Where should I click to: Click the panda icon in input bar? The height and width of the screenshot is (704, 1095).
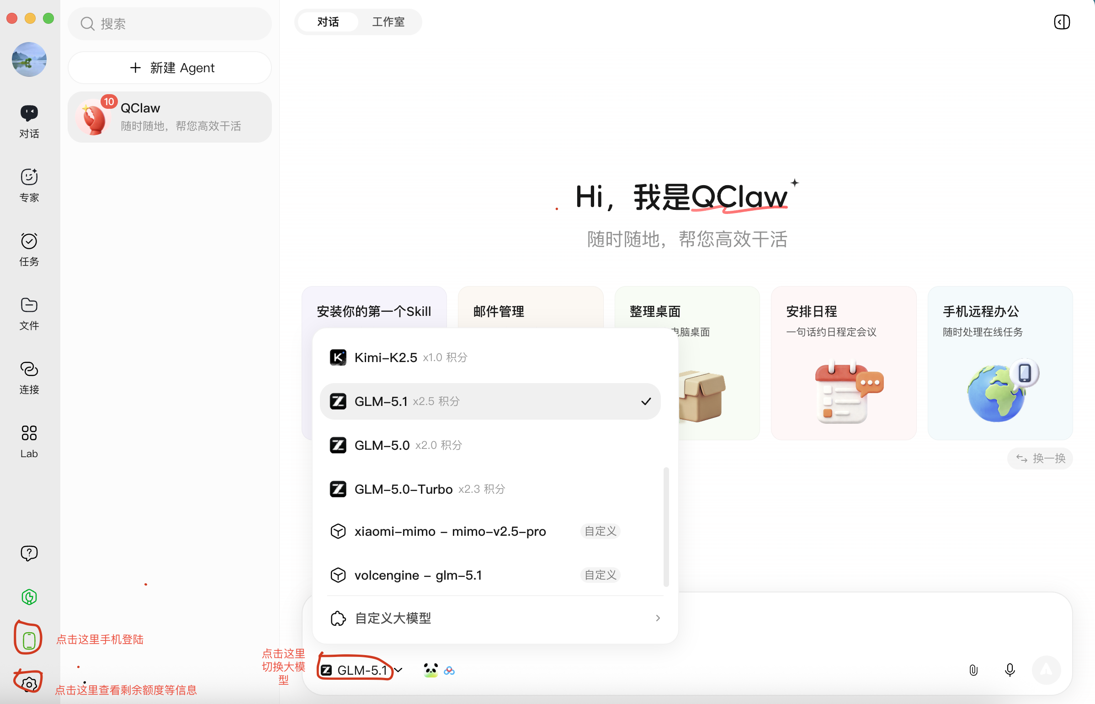pos(431,670)
